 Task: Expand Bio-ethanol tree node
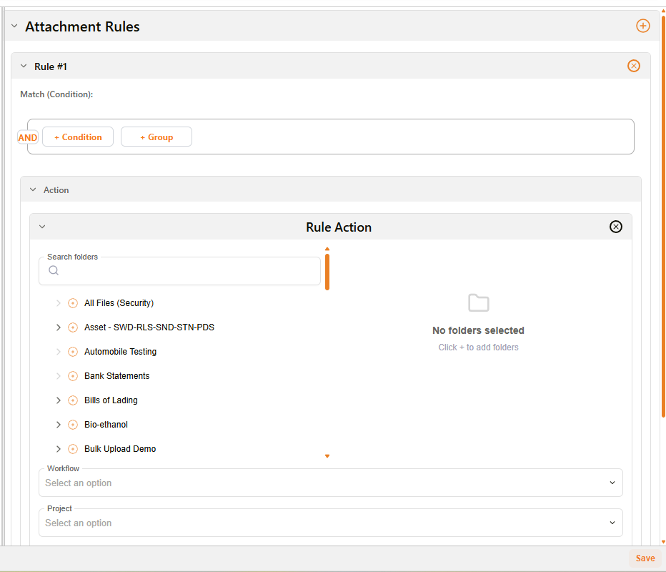pyautogui.click(x=58, y=425)
